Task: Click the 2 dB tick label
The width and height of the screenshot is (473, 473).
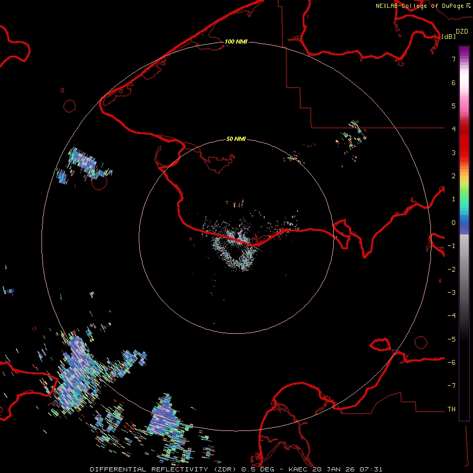Action: point(454,176)
